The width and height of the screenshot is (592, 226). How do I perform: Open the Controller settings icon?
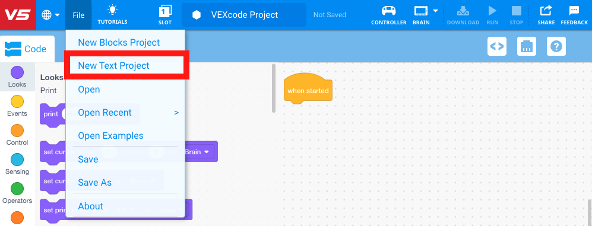(388, 11)
